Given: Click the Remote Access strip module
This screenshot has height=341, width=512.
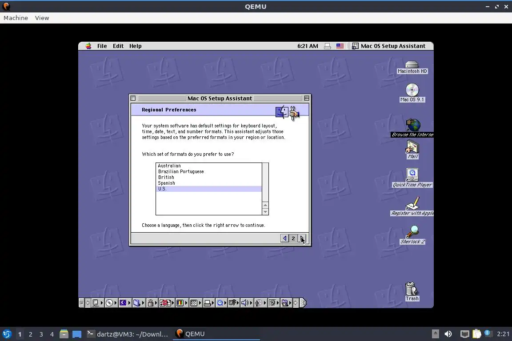Looking at the screenshot, I should pyautogui.click(x=234, y=303).
